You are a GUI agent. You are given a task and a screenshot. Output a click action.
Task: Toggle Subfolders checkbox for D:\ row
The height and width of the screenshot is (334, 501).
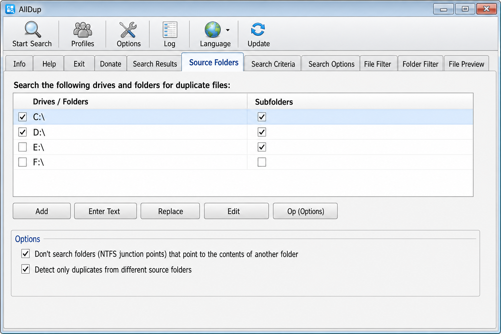tap(262, 132)
